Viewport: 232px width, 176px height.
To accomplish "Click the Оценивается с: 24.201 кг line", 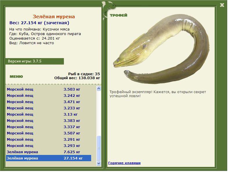I will pos(35,38).
